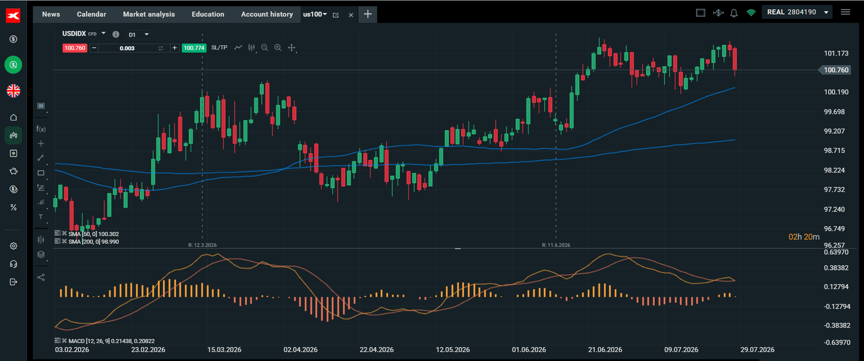
Task: Open the News tab
Action: click(x=51, y=15)
